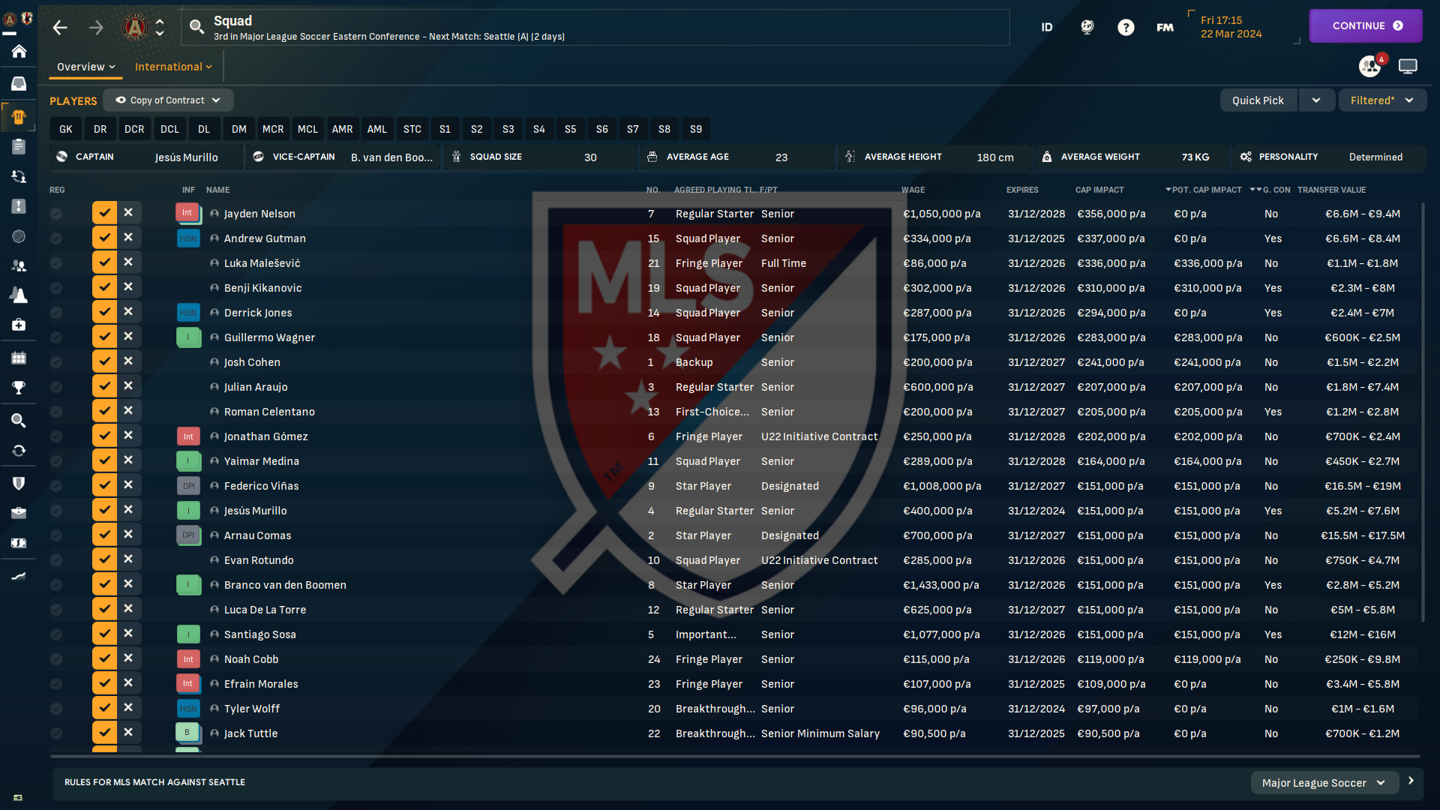This screenshot has width=1440, height=810.
Task: Select the S1 substitute tab
Action: [x=445, y=129]
